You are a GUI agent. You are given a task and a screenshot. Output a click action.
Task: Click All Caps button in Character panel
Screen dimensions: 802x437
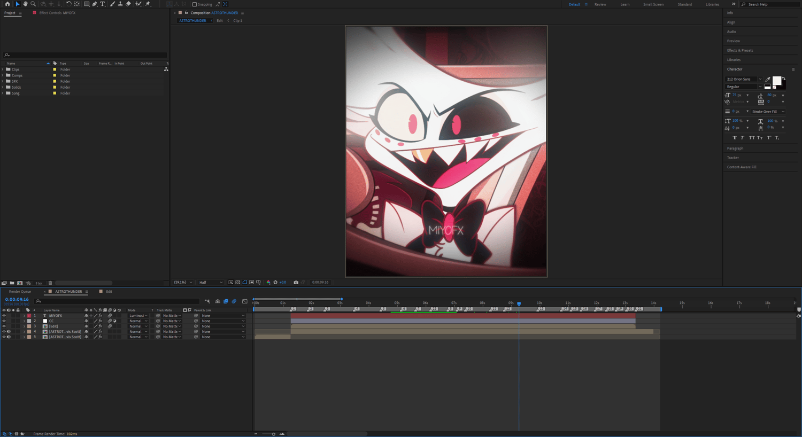click(752, 138)
